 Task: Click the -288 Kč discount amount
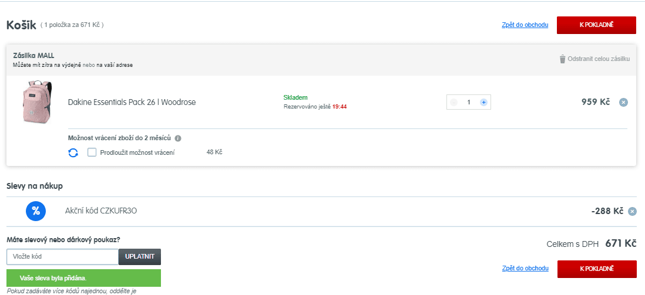click(x=607, y=211)
